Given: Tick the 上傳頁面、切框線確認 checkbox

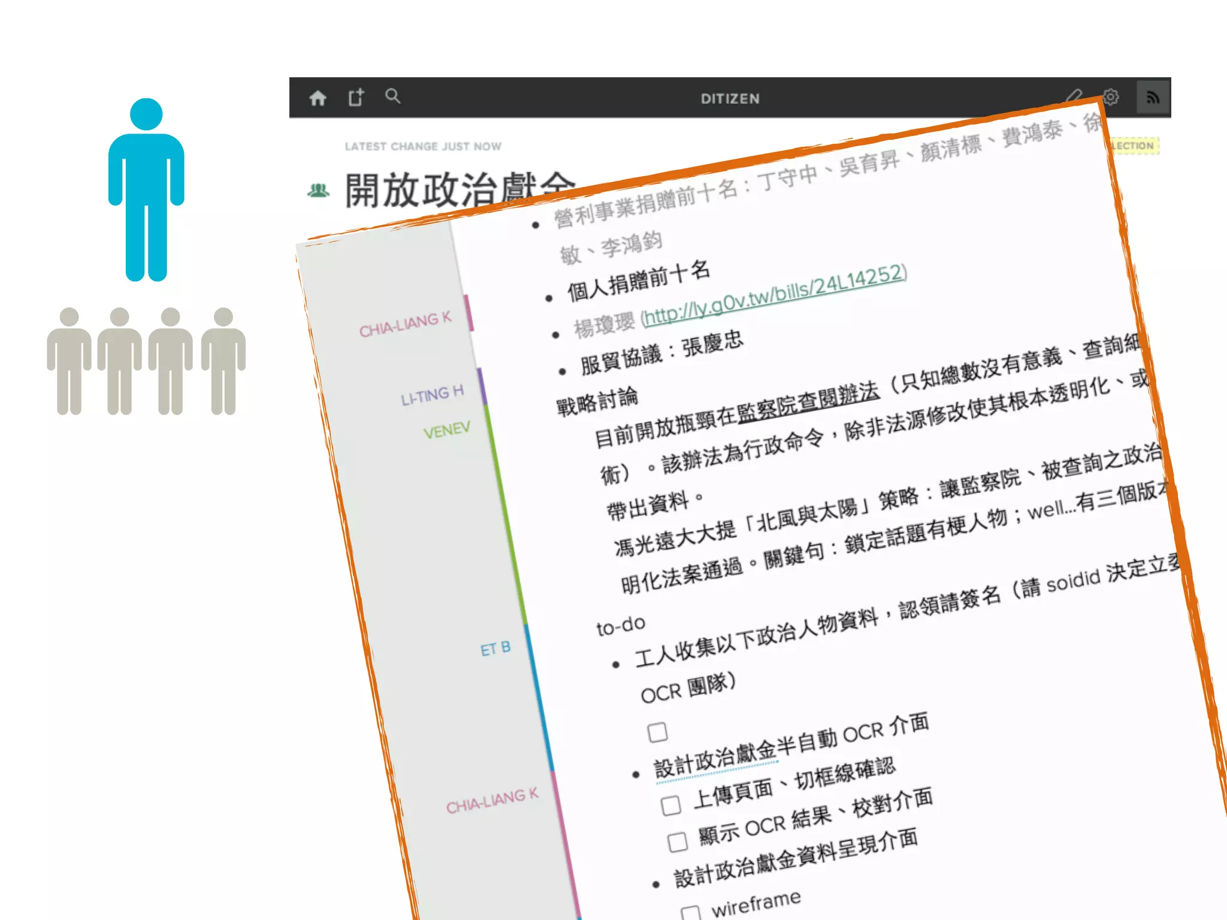Looking at the screenshot, I should coord(671,806).
